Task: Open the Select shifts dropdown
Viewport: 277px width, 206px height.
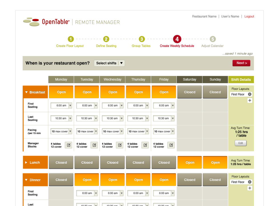Action: pyautogui.click(x=109, y=63)
